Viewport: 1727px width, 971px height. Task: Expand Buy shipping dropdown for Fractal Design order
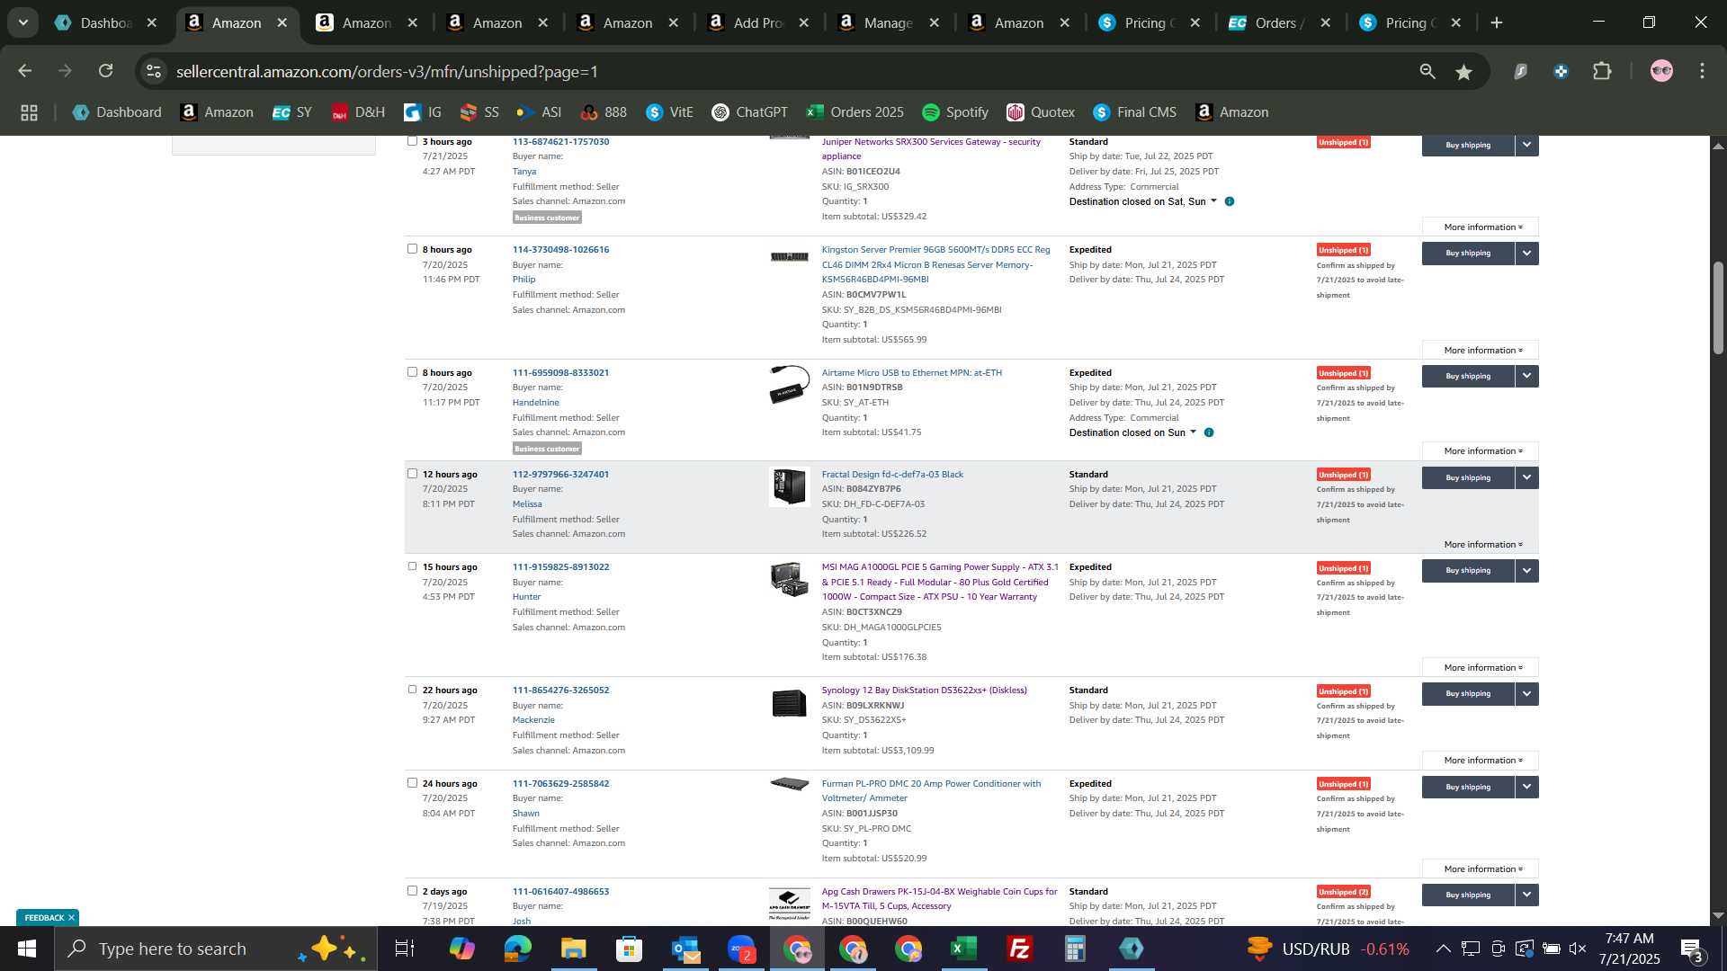click(x=1526, y=477)
